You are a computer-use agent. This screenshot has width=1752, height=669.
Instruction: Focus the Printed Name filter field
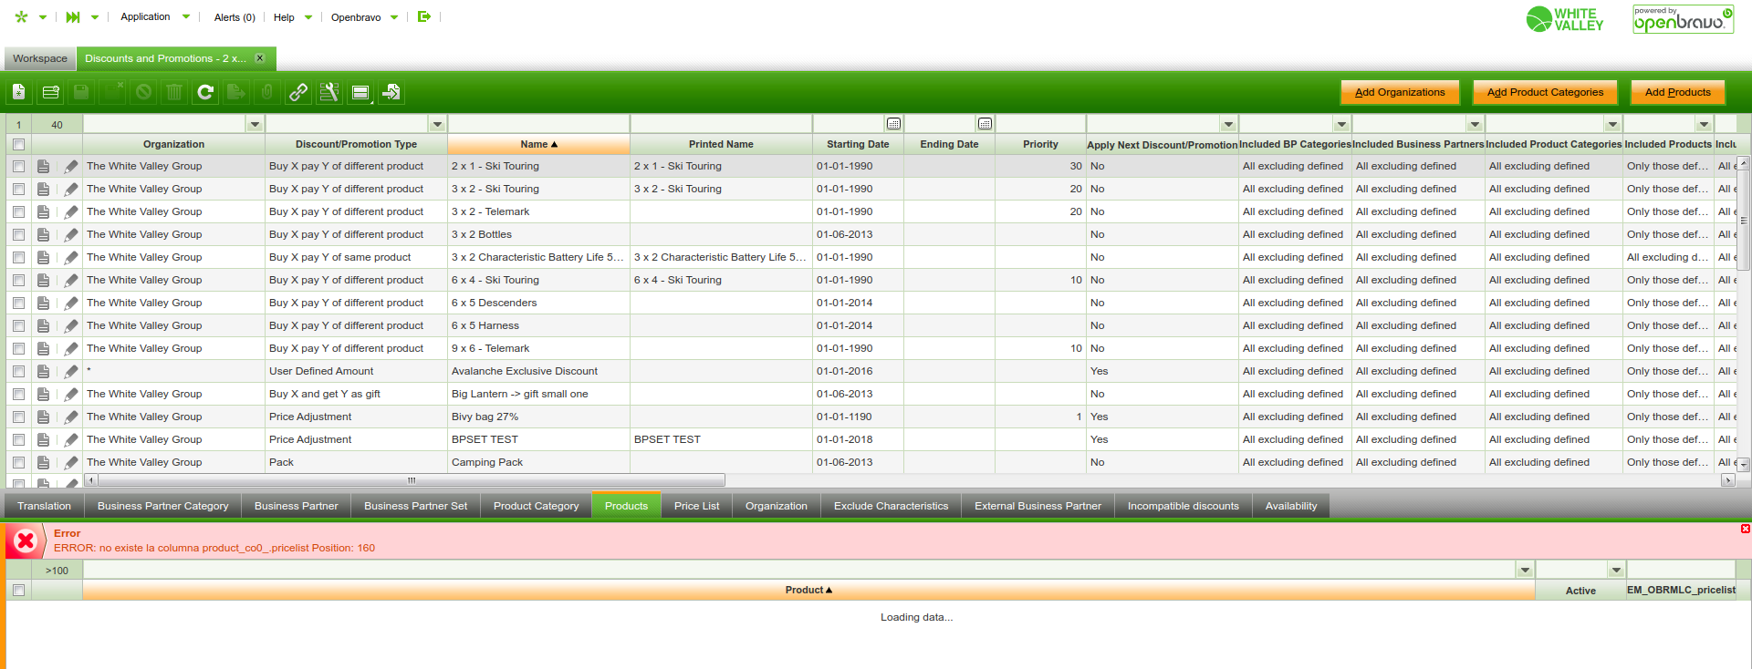(721, 124)
